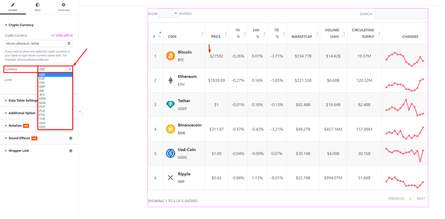Click the Bitcoin changes sparkline chart

tap(405, 59)
